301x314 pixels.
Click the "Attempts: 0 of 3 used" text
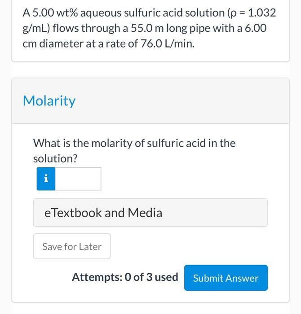(125, 277)
